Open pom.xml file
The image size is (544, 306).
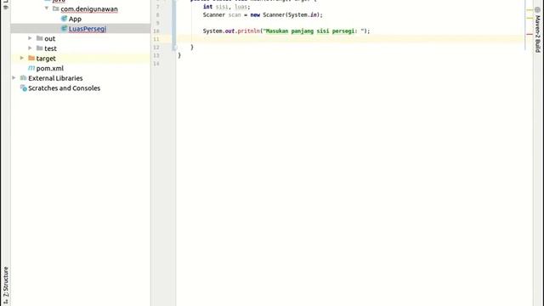click(49, 68)
